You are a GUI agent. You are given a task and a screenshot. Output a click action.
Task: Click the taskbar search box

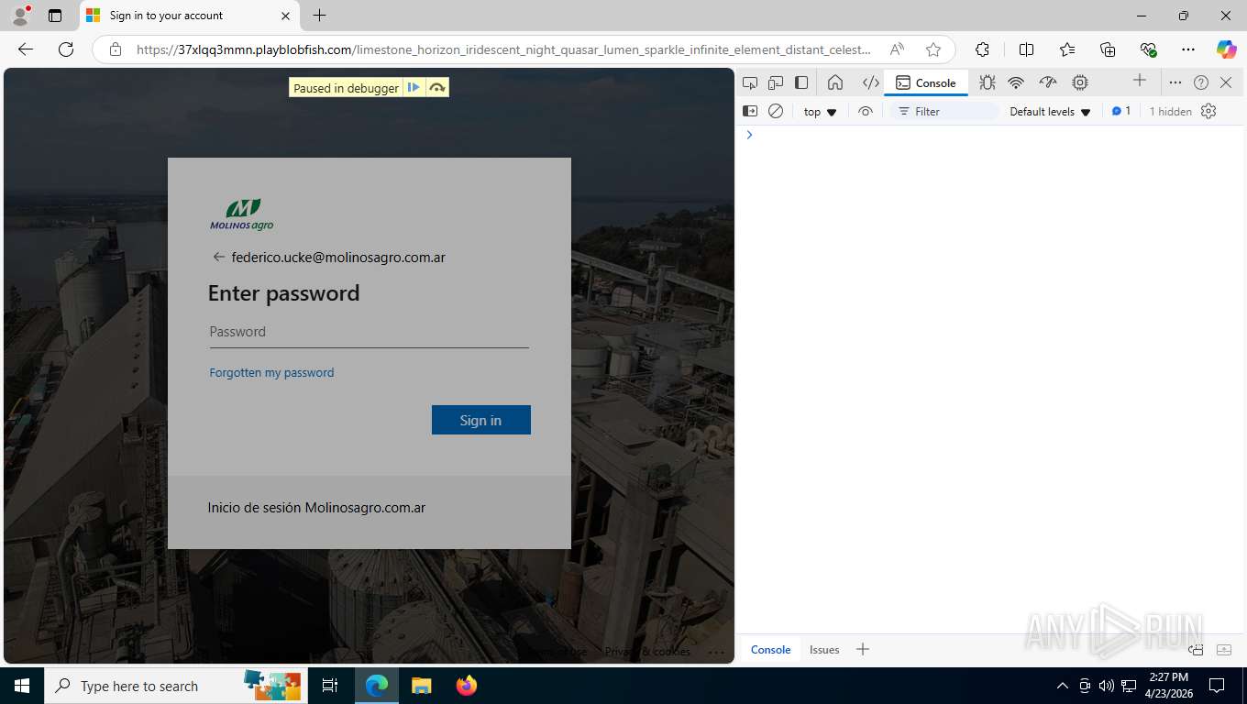(x=175, y=686)
